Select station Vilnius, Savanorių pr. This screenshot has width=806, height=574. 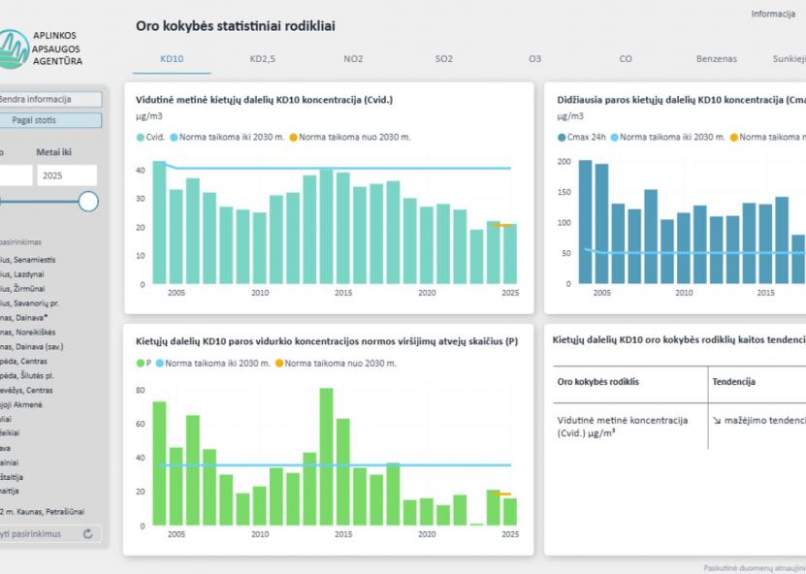click(x=29, y=303)
